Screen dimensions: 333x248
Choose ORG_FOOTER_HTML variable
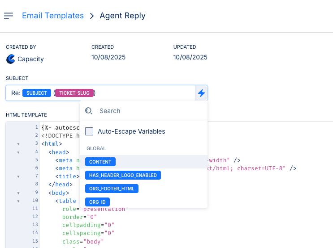click(x=112, y=189)
